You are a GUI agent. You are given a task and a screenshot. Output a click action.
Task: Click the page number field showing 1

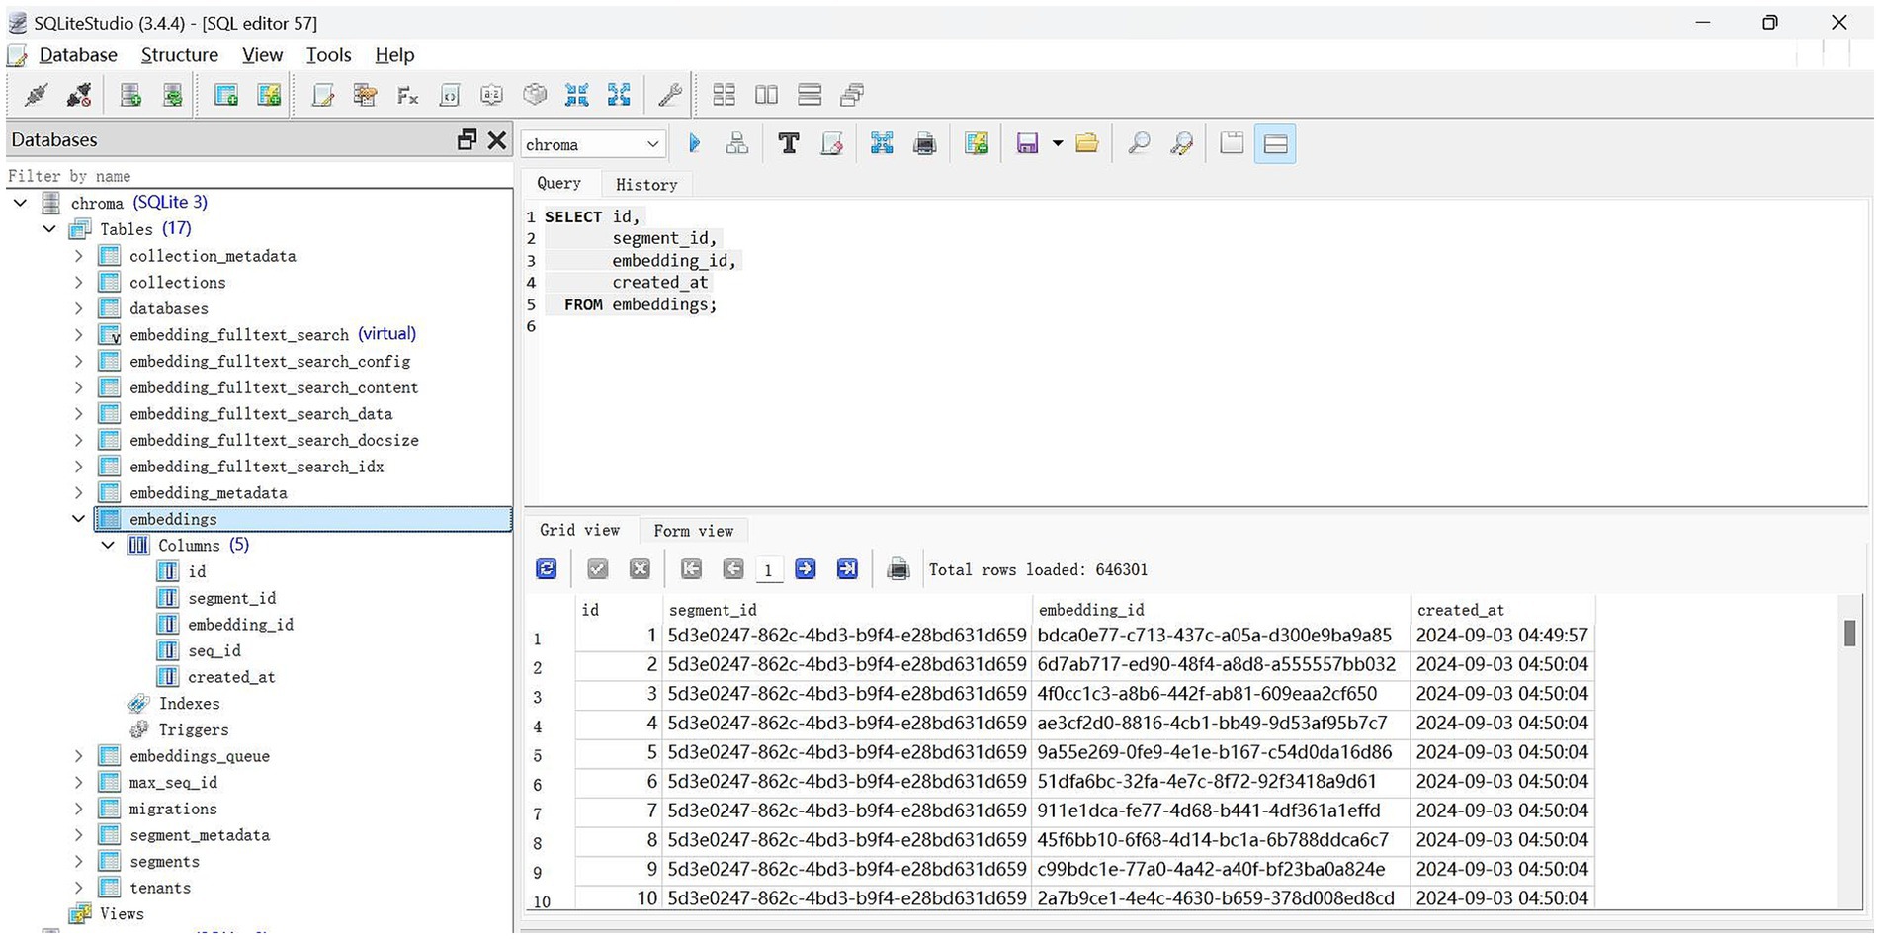coord(768,570)
